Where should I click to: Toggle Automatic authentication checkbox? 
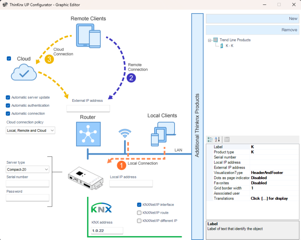click(x=8, y=106)
